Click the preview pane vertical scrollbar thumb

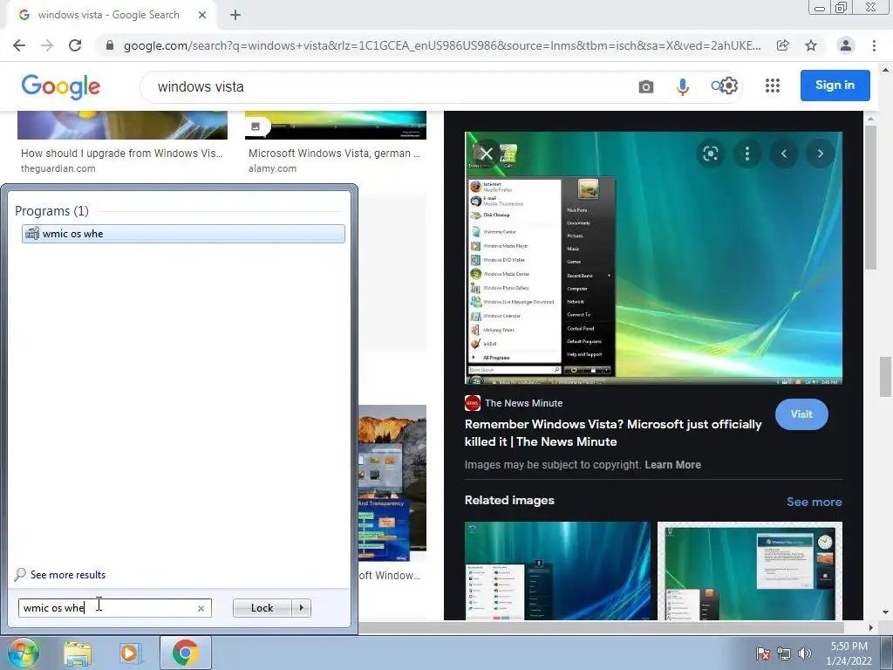point(870,197)
